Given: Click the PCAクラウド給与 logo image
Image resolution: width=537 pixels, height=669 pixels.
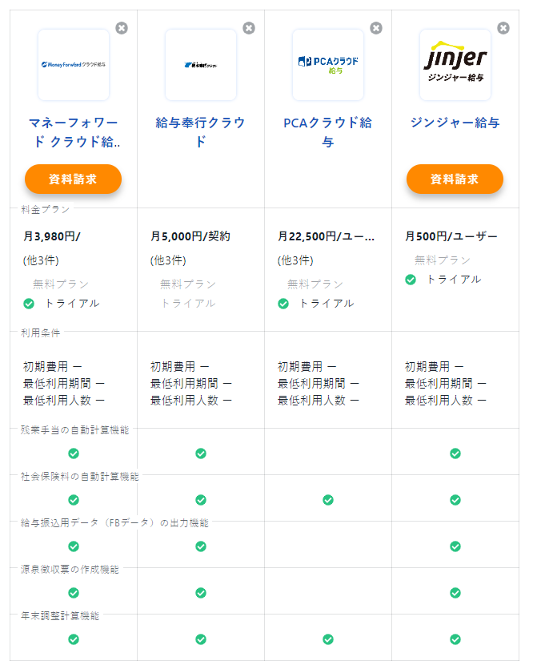Looking at the screenshot, I should click(328, 64).
